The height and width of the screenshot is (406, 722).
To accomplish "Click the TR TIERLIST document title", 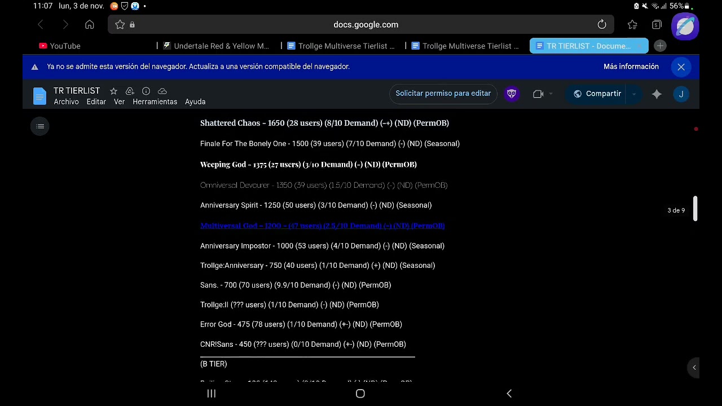I will click(77, 91).
